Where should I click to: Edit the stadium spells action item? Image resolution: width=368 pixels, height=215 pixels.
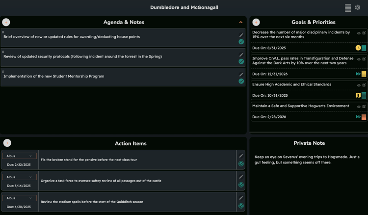241,198
